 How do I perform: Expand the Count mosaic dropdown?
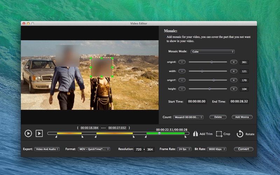(x=188, y=117)
